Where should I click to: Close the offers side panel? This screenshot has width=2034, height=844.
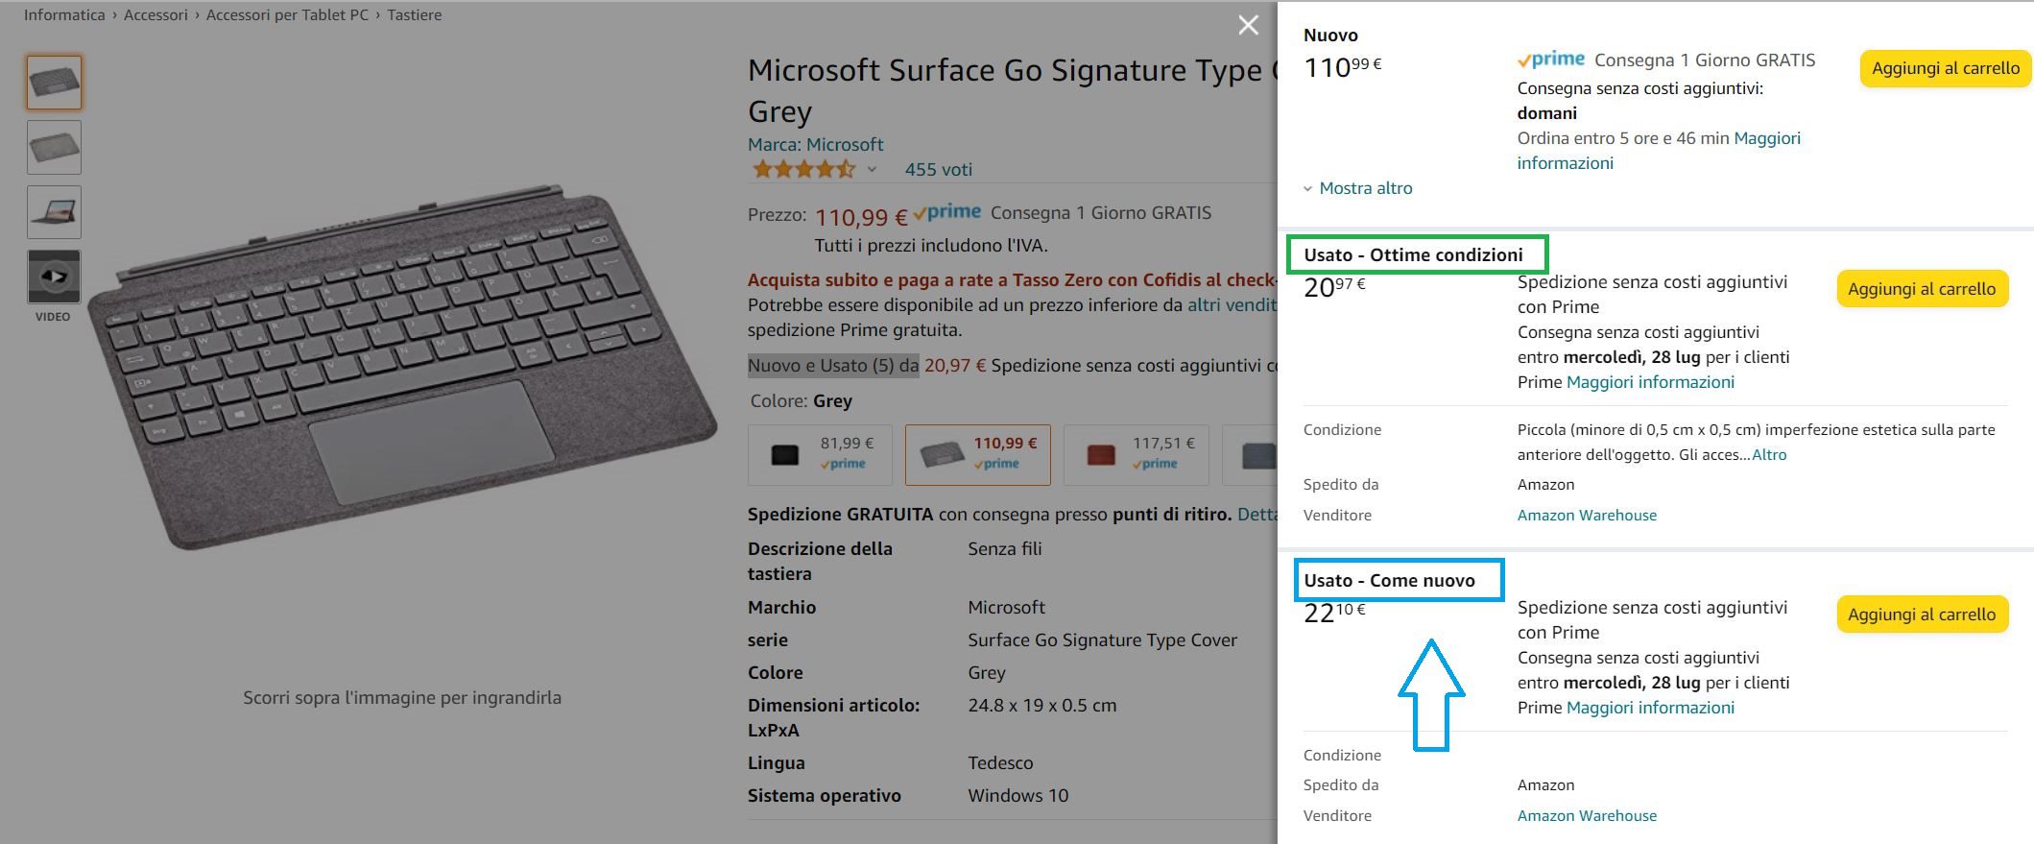tap(1248, 25)
